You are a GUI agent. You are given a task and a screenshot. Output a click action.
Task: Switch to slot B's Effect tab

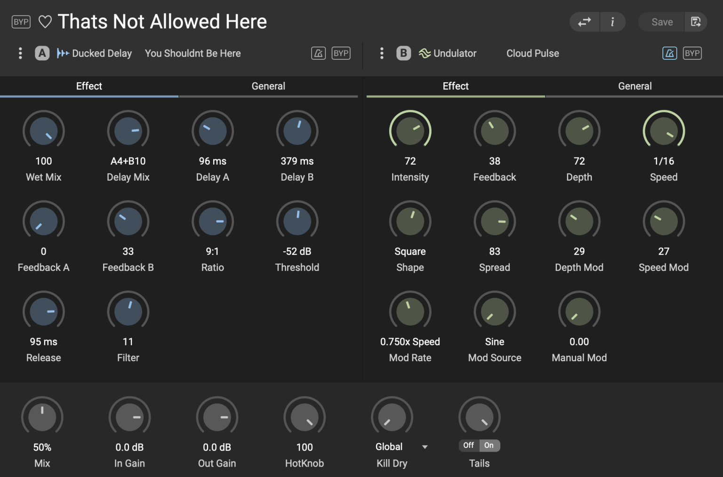click(x=456, y=87)
